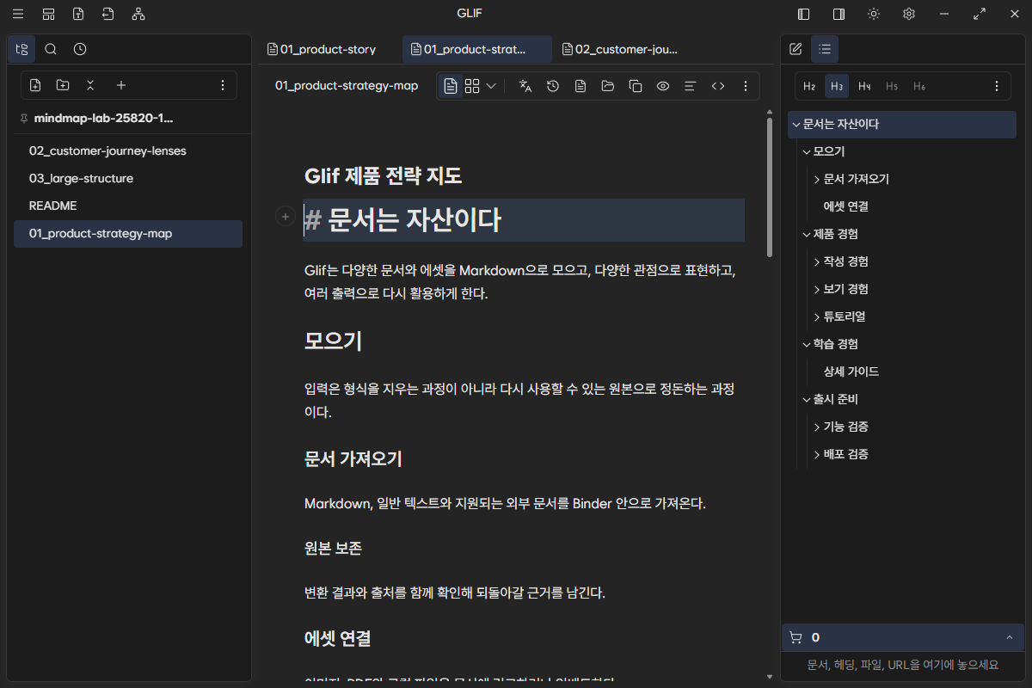This screenshot has width=1032, height=688.
Task: Click the layout template icon in title bar
Action: coord(48,14)
